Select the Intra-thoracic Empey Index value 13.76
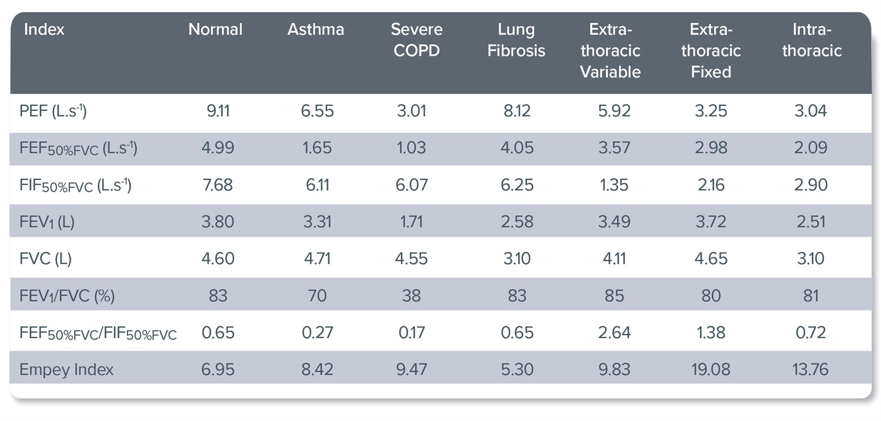The image size is (881, 421). (x=811, y=370)
